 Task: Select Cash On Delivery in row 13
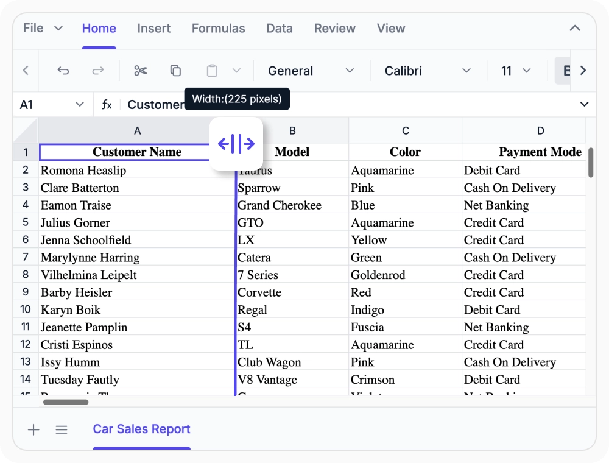coord(524,362)
